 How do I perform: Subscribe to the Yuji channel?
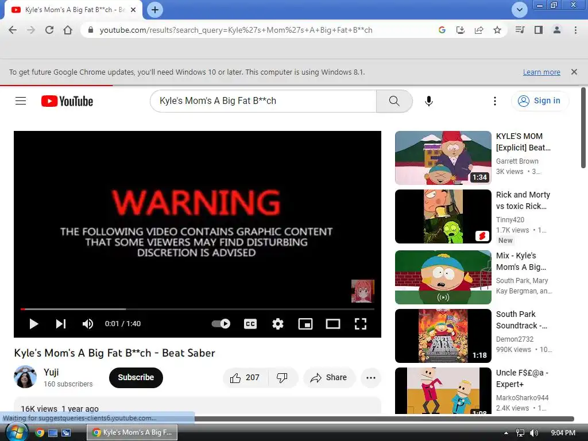(136, 378)
